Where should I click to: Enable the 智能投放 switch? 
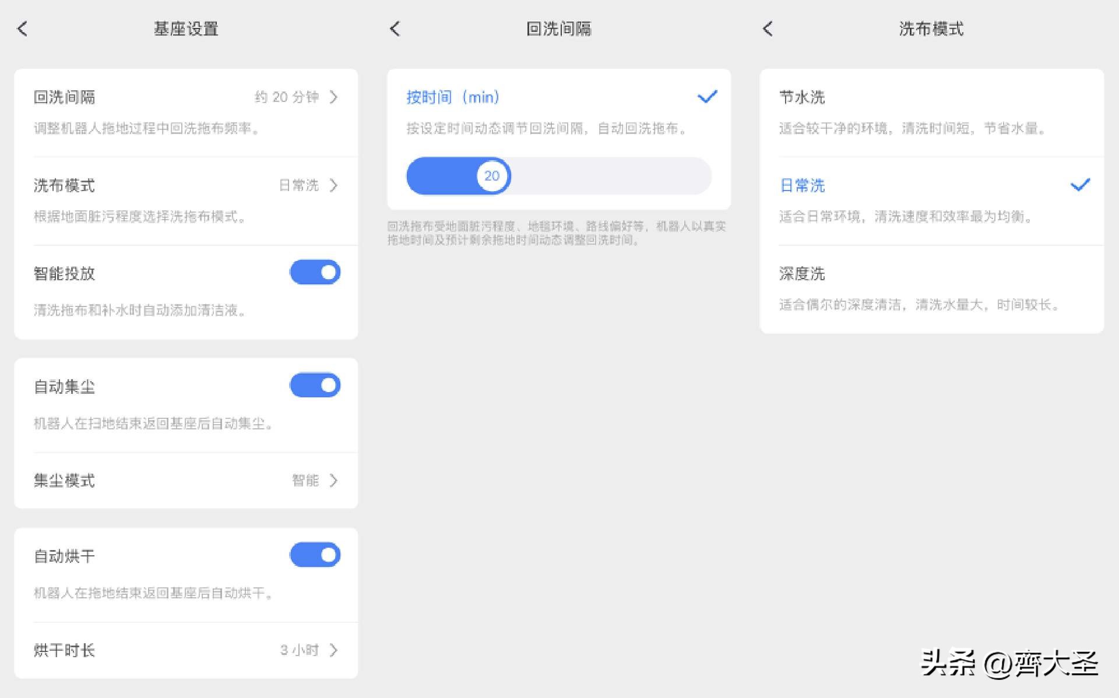point(315,272)
